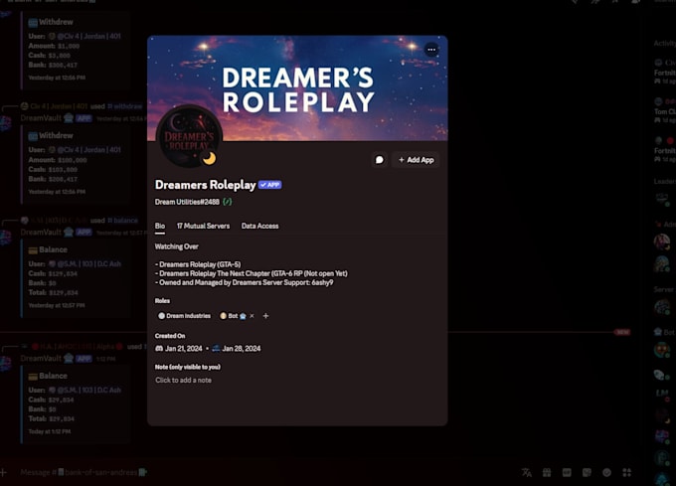
Task: Click the verified APP badge next to Dreamers Roleplay
Action: [269, 185]
